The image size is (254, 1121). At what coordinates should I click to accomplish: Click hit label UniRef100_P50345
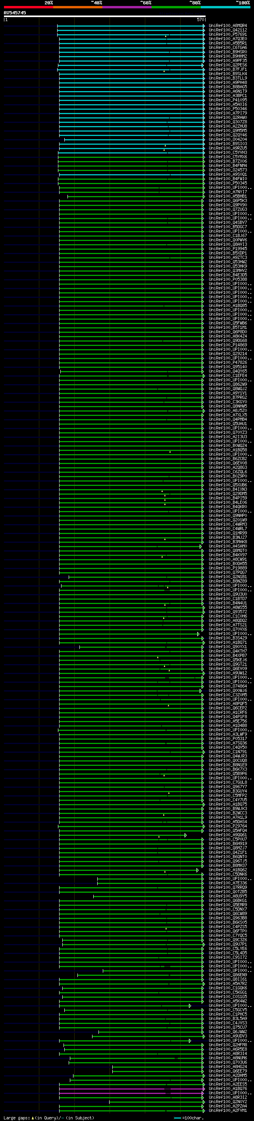tap(227, 183)
